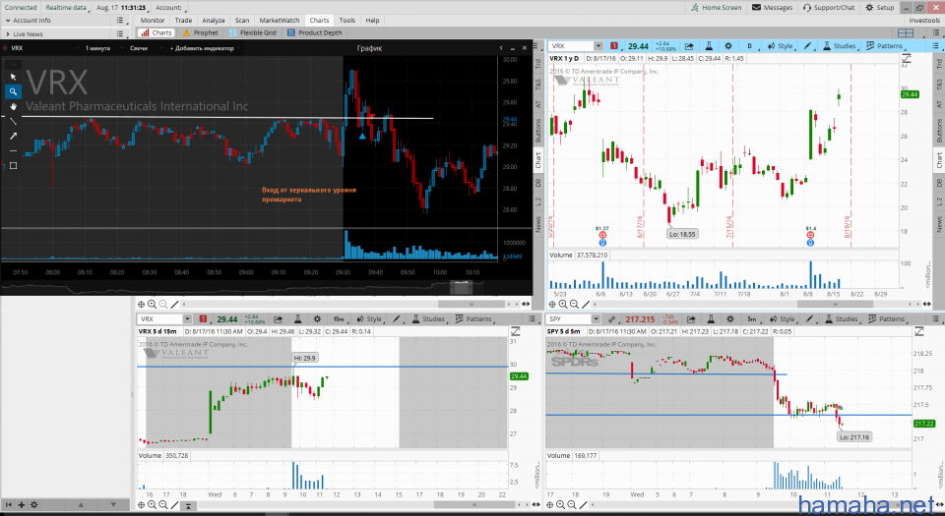Image resolution: width=945 pixels, height=516 pixels.
Task: Click share icon on VRX 15m chart
Action: pos(278,319)
